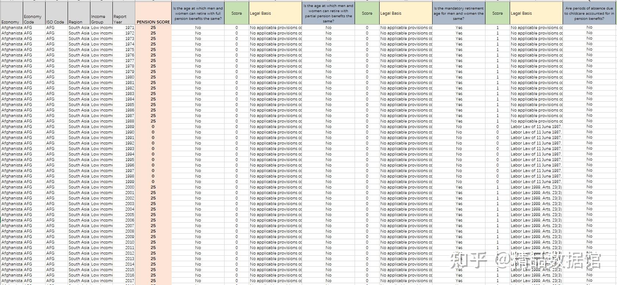Select pension score "0" in the 1989 row

click(x=153, y=127)
